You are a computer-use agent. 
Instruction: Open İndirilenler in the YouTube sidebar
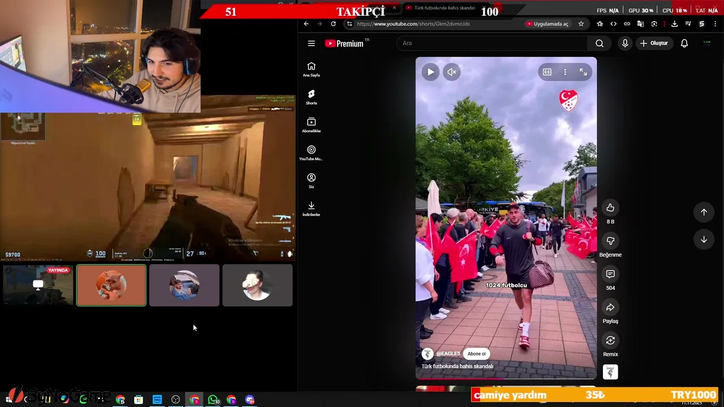[311, 209]
